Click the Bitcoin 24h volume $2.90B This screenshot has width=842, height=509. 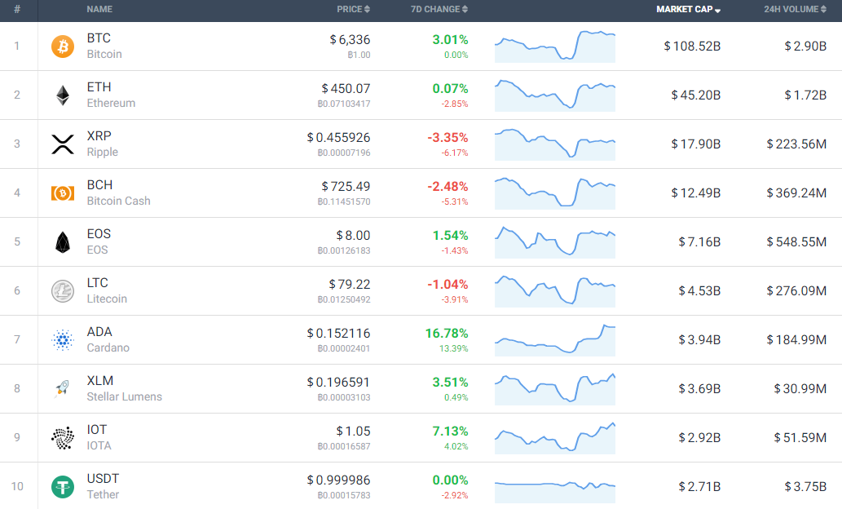coord(805,46)
